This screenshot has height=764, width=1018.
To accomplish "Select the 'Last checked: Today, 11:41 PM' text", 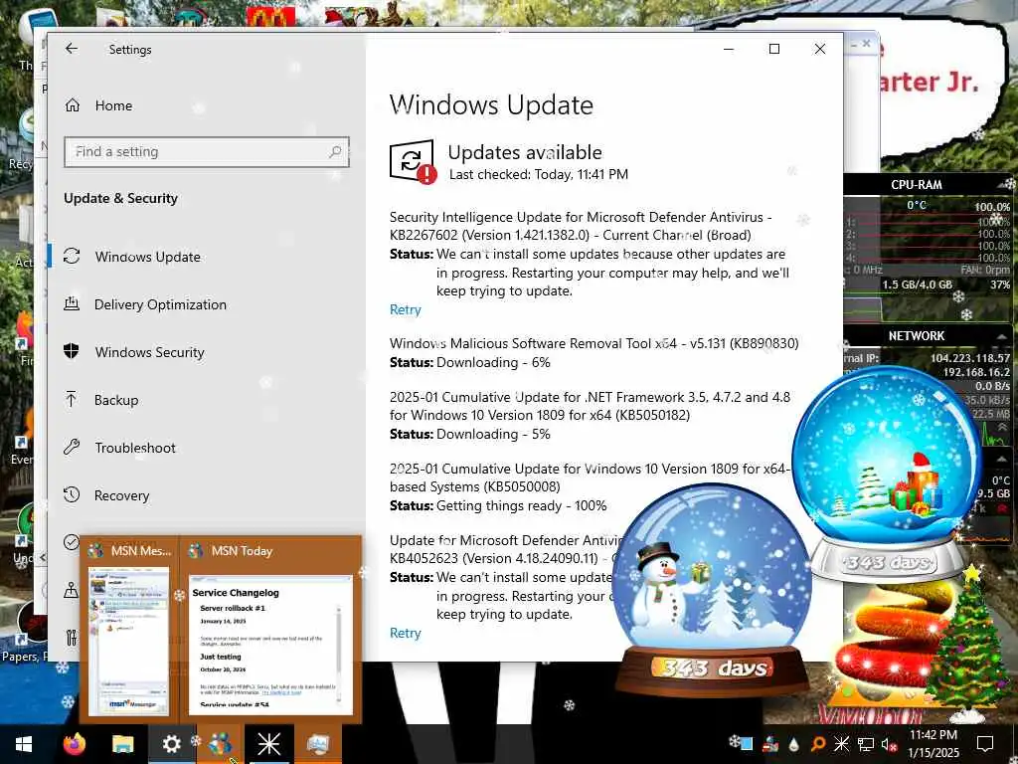I will [x=539, y=174].
